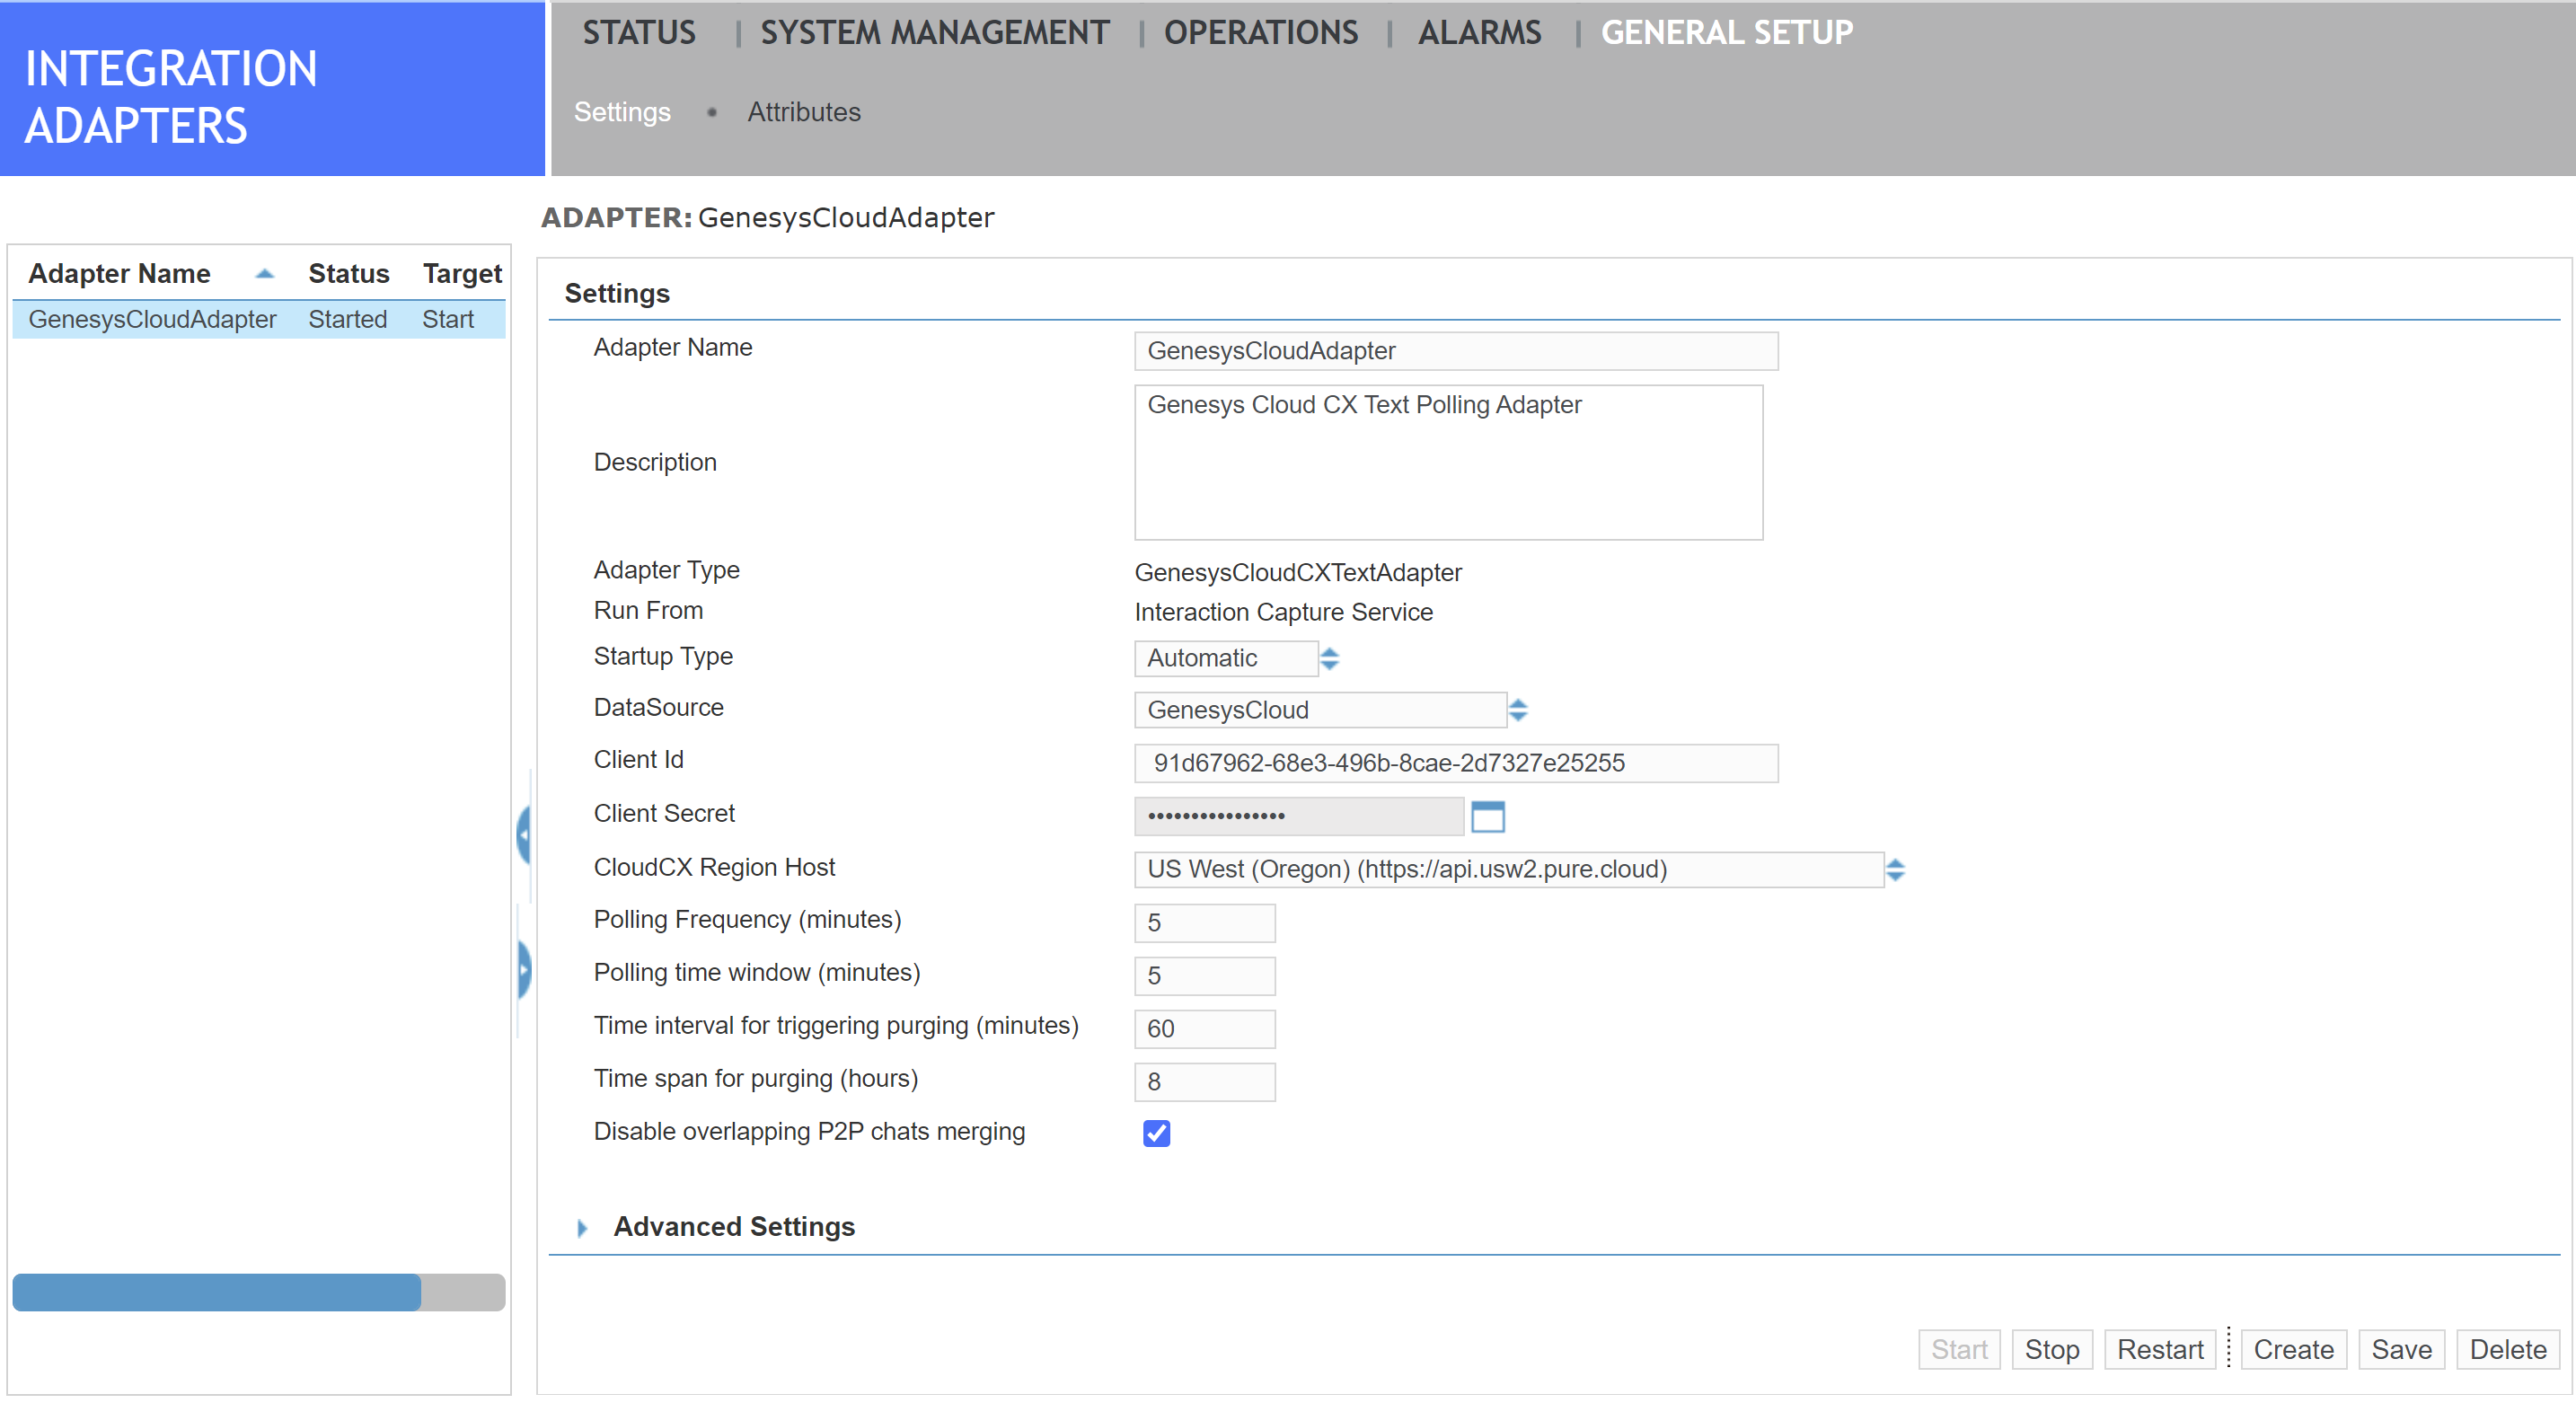The height and width of the screenshot is (1403, 2576).
Task: Click Start in the Target column
Action: (447, 319)
